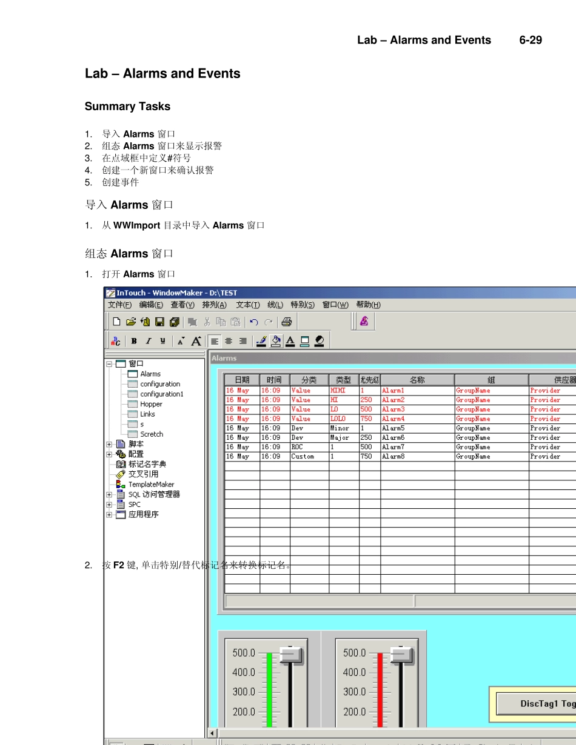Screen dimensions: 576x745
Task: Open the 文件(F) menu
Action: [x=119, y=305]
